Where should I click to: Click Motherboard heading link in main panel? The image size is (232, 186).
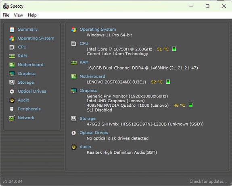click(x=92, y=76)
